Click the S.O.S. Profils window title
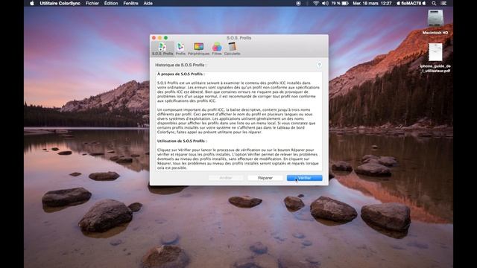Image resolution: width=477 pixels, height=268 pixels. (x=238, y=38)
